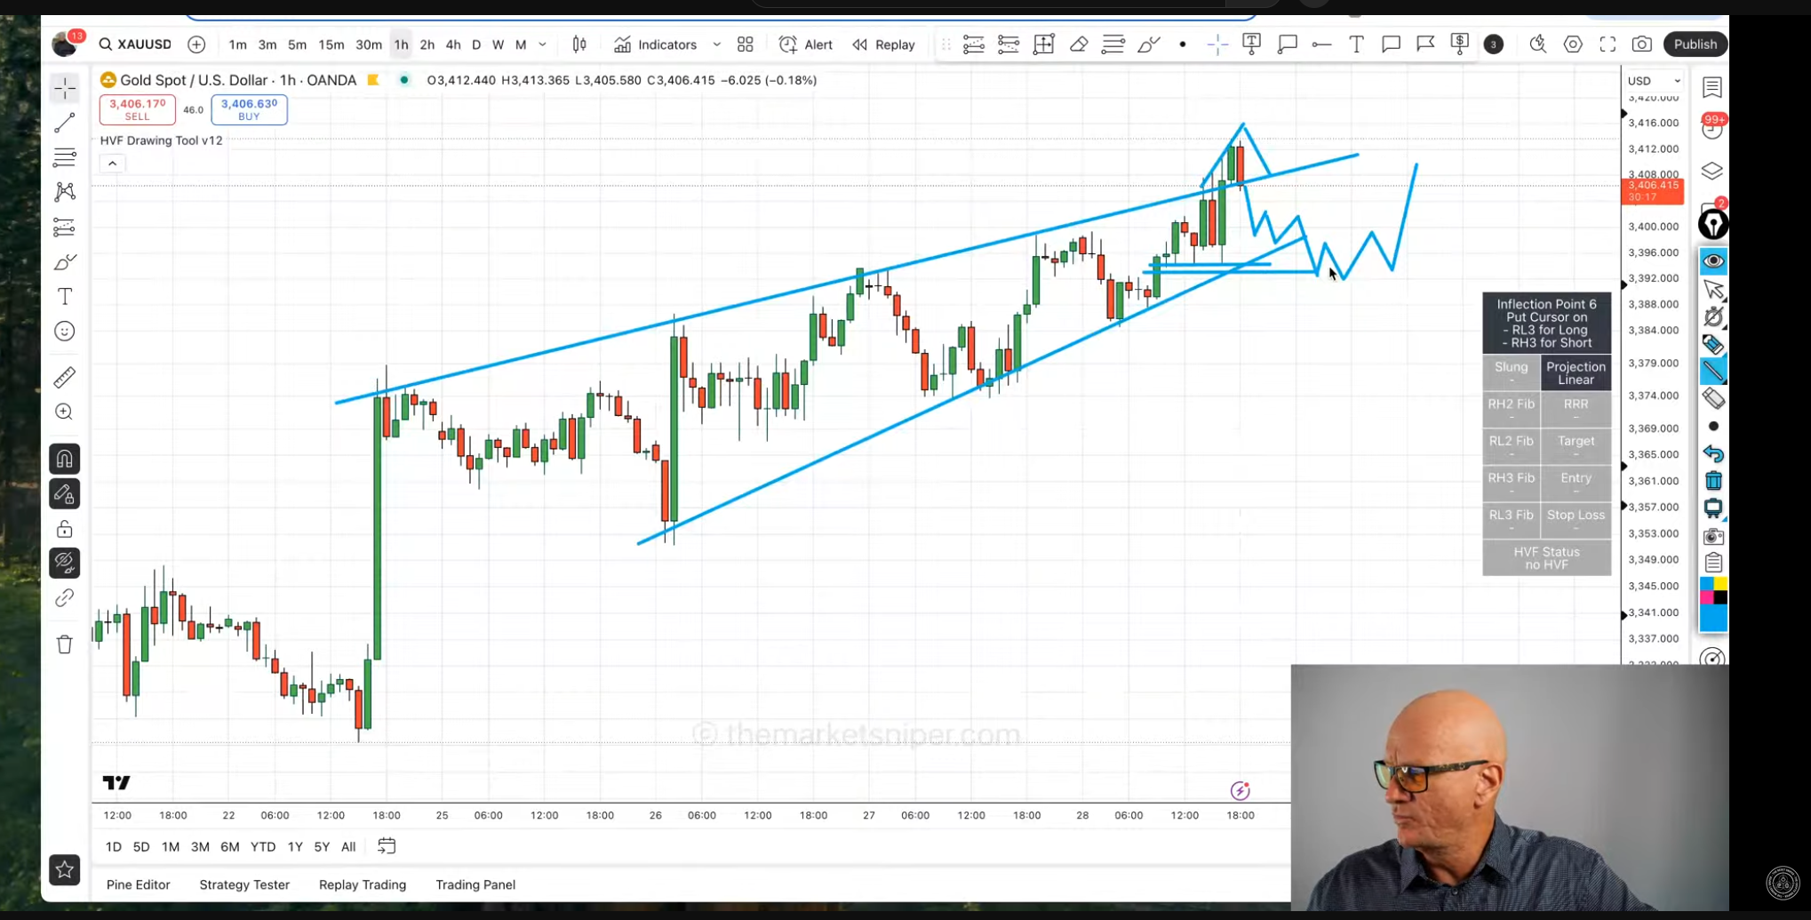Toggle the eye visibility in floating toolbar
This screenshot has width=1811, height=920.
(x=1713, y=261)
